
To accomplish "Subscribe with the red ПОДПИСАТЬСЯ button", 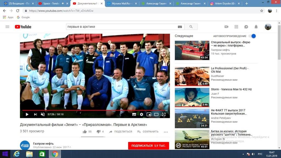I will pos(148,146).
